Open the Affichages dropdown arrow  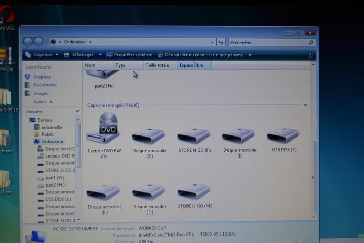coord(100,55)
